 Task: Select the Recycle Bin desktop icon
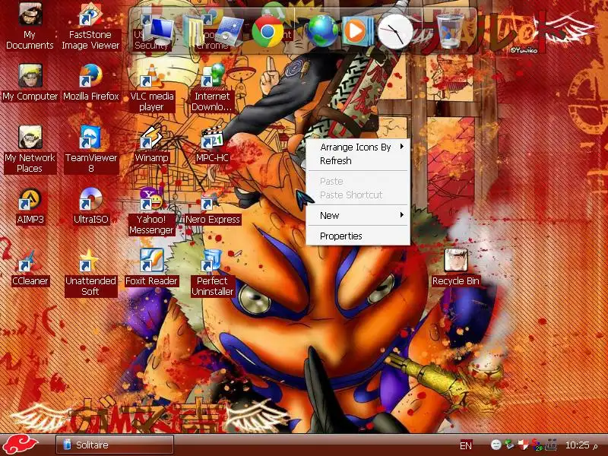point(455,268)
